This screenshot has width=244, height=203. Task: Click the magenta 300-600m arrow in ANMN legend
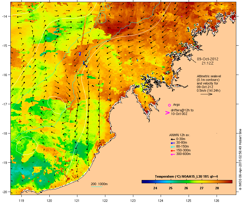click(173, 154)
